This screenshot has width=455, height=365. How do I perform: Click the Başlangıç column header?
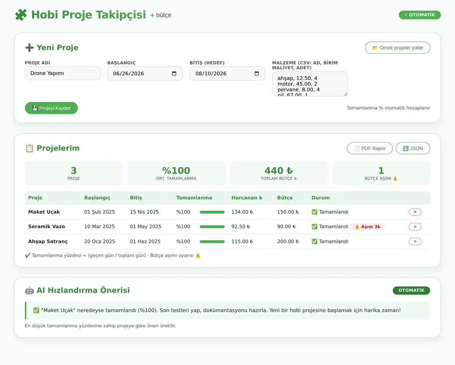pos(97,197)
